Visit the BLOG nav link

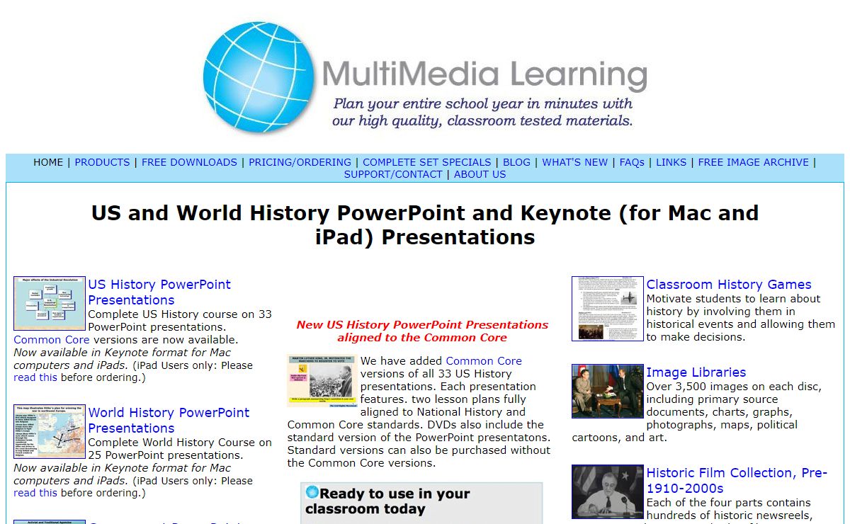point(516,162)
